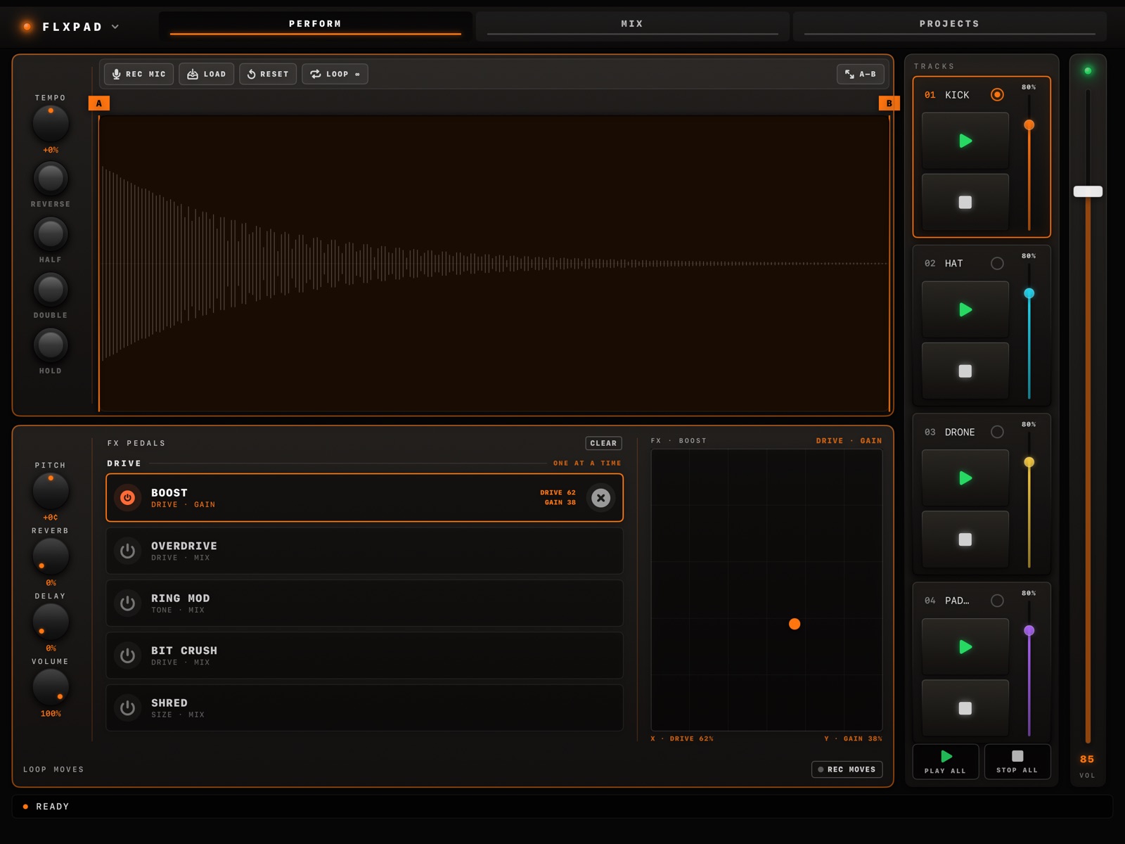The height and width of the screenshot is (844, 1125).
Task: Play the KICK track
Action: coord(965,141)
